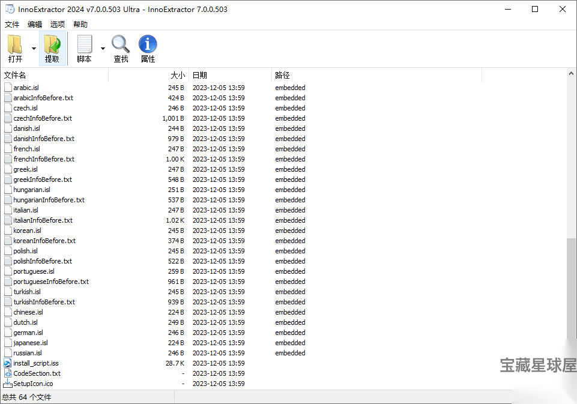Click the danishInfoBefore.txt document icon

(8, 139)
